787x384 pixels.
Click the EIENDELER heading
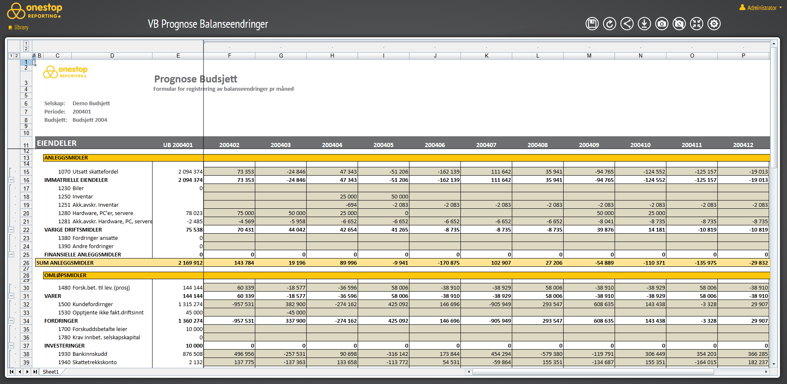(x=57, y=143)
